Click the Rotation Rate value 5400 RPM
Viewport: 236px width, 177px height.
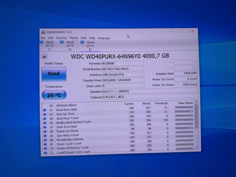[186, 73]
